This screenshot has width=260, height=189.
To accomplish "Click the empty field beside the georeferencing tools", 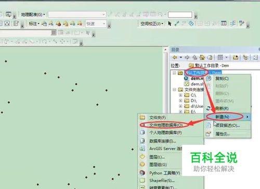I will [180, 15].
